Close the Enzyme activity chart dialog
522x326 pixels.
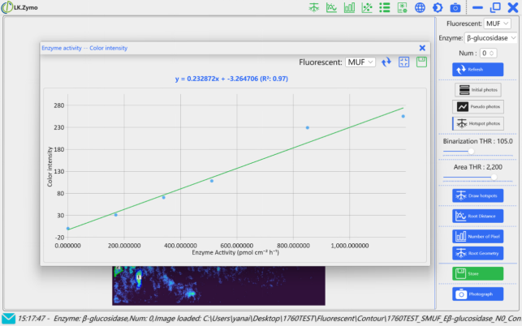click(x=422, y=48)
